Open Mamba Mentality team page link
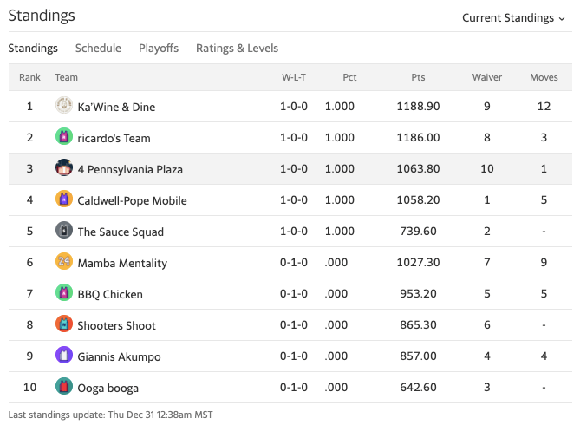The height and width of the screenshot is (425, 580). pos(122,263)
